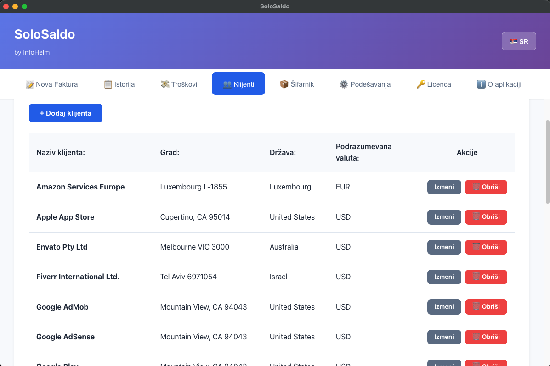Open the Troškovi expenses tab

[179, 84]
